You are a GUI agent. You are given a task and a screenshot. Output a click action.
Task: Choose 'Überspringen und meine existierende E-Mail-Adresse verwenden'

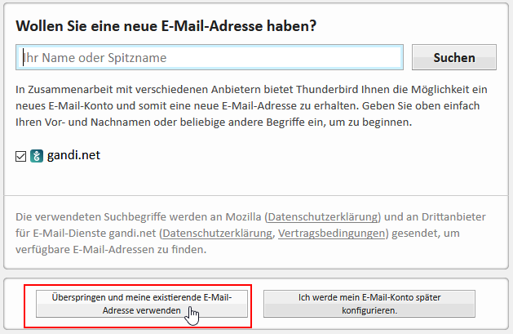pos(142,304)
